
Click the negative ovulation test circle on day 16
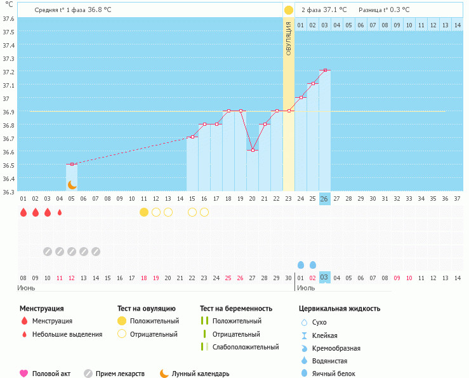click(204, 212)
